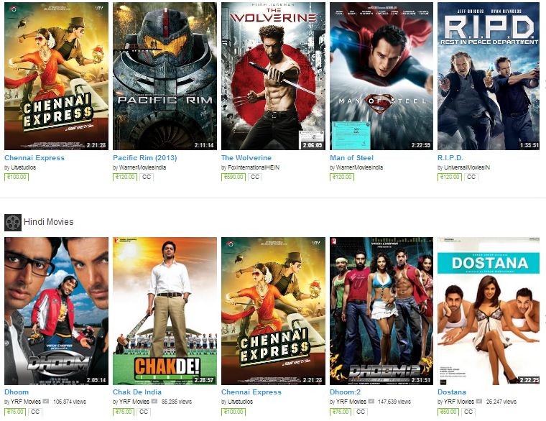Click verified badge next to Dhoom's YRF Movies
This screenshot has height=421, width=546.
(45, 401)
